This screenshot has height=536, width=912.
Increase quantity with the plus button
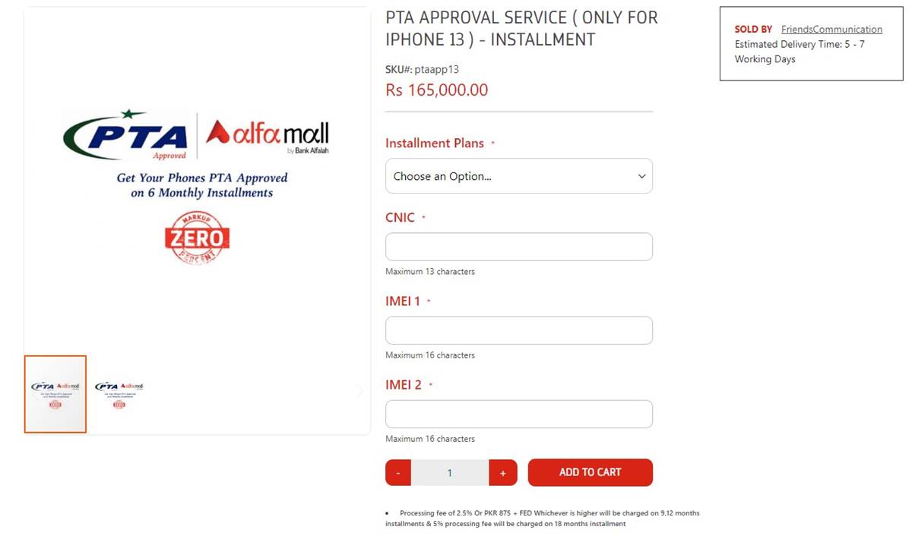tap(502, 472)
